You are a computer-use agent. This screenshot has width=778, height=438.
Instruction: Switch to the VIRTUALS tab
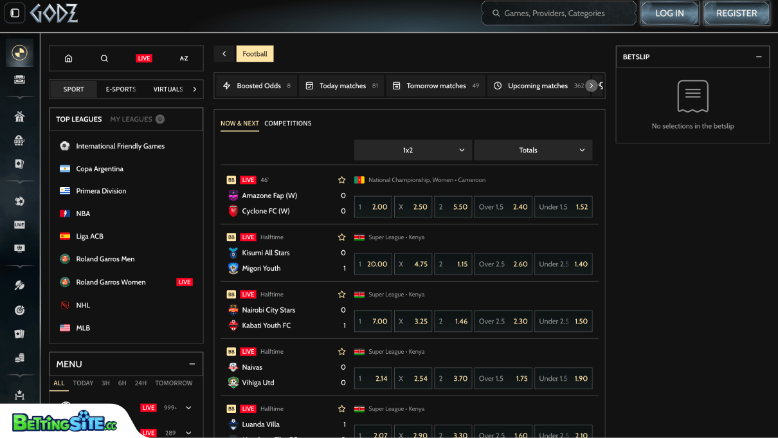coord(168,89)
